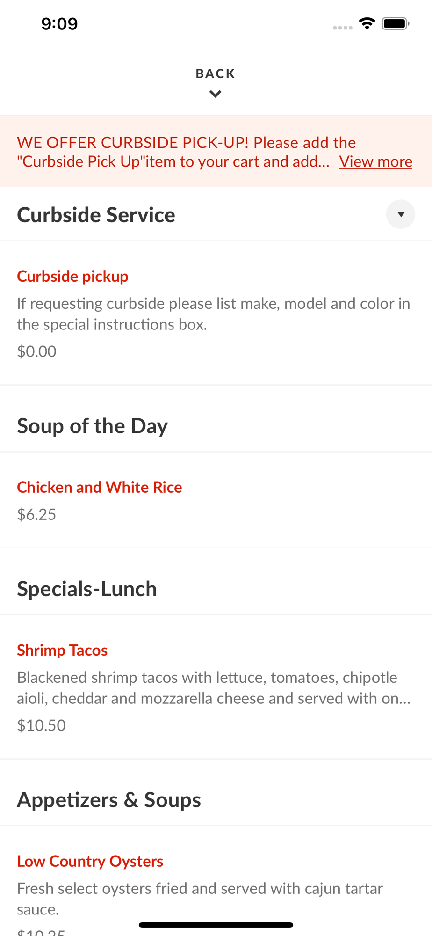The width and height of the screenshot is (432, 936).
Task: Tap the battery indicator icon
Action: point(396,23)
